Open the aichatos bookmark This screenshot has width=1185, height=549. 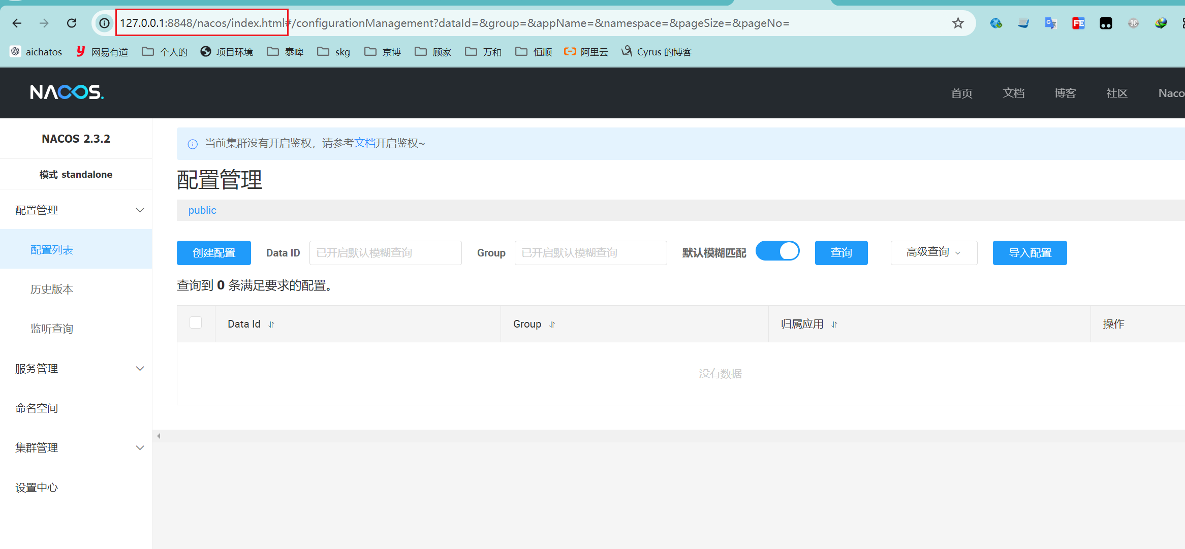tap(36, 52)
